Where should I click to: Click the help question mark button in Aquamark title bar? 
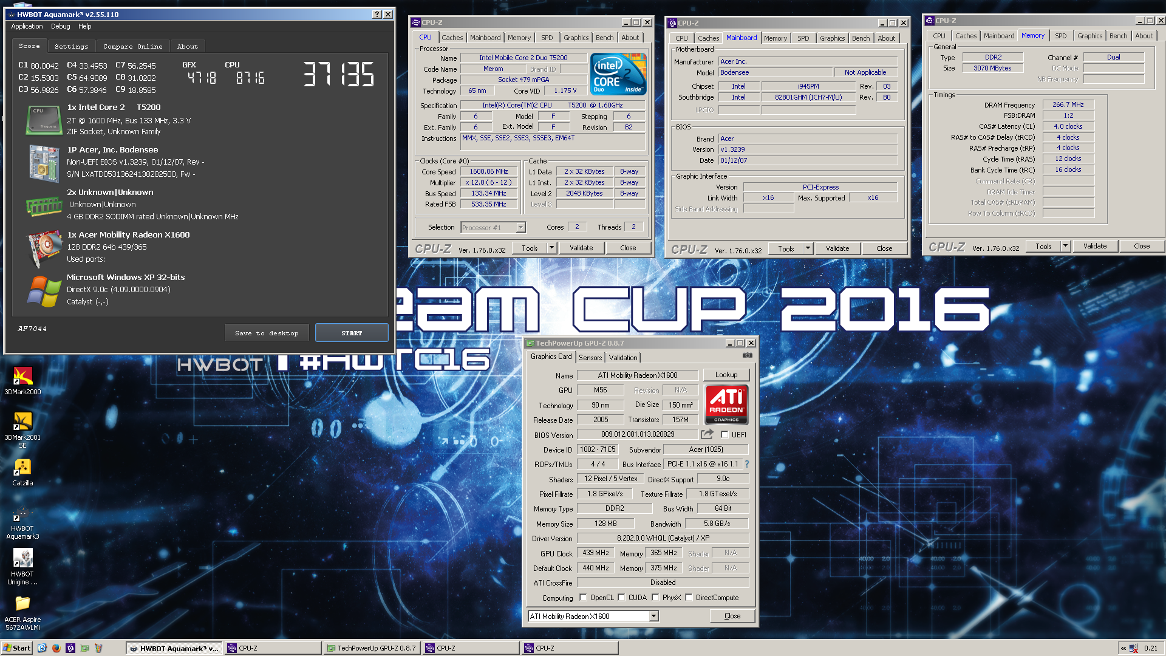[x=377, y=14]
